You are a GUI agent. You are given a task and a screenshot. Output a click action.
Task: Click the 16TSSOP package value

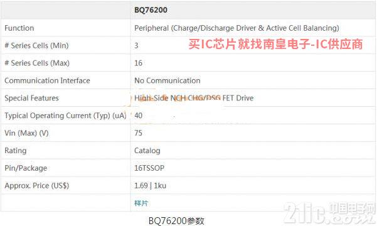[x=149, y=168]
